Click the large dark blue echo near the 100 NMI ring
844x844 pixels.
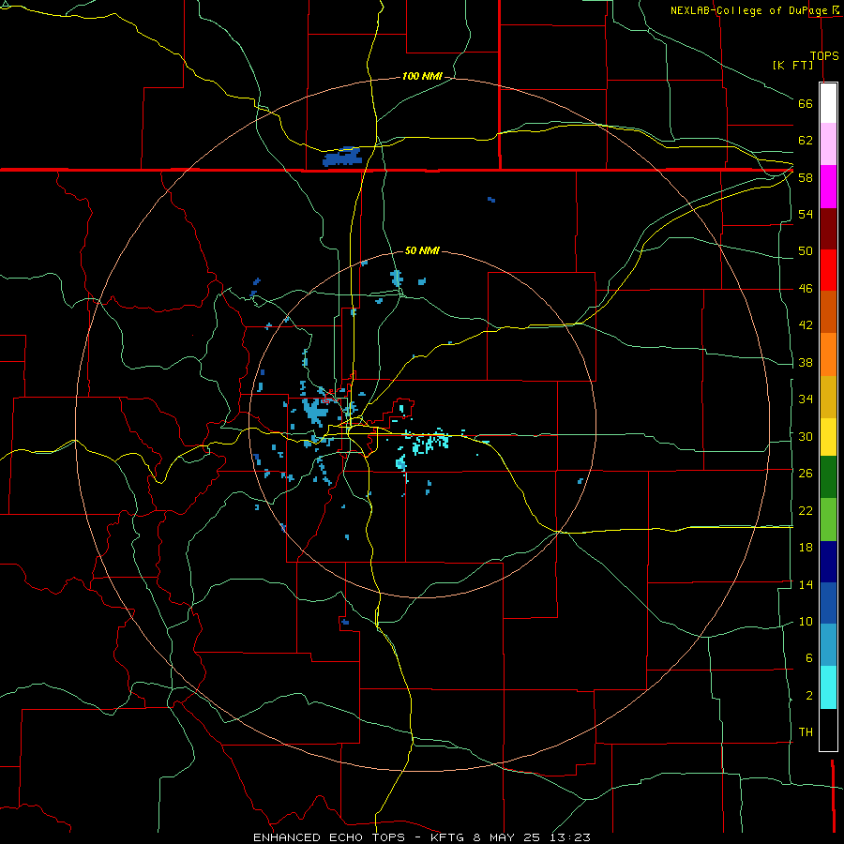tap(342, 157)
